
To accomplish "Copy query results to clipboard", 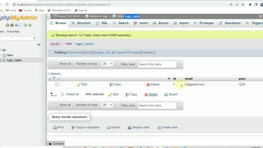I will click(x=85, y=127).
